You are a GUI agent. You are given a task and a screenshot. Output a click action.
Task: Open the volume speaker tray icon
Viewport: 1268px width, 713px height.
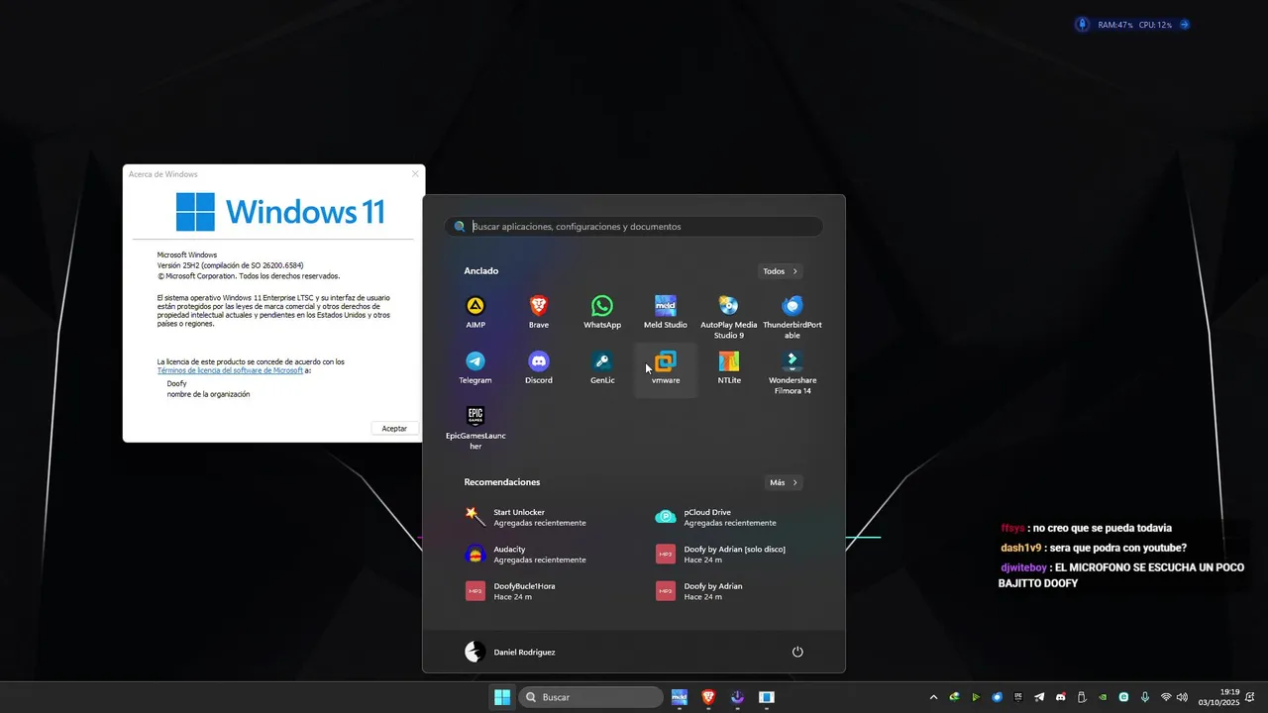pos(1182,697)
